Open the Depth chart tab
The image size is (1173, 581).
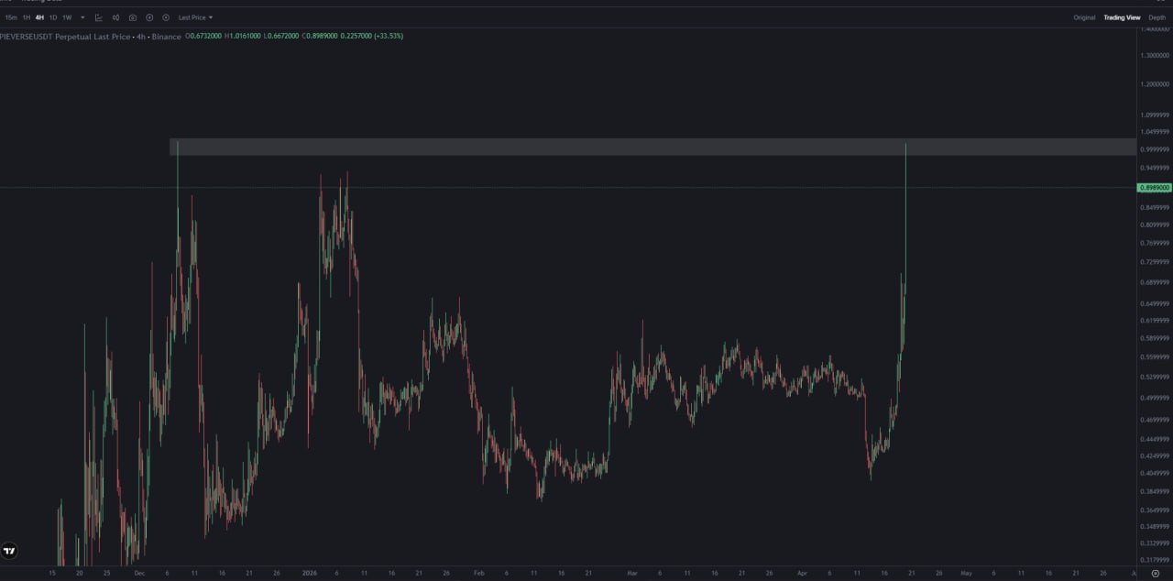(x=1157, y=17)
